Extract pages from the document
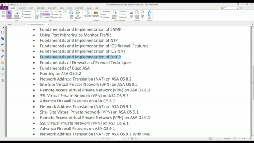This screenshot has height=143, width=254. coord(123,17)
